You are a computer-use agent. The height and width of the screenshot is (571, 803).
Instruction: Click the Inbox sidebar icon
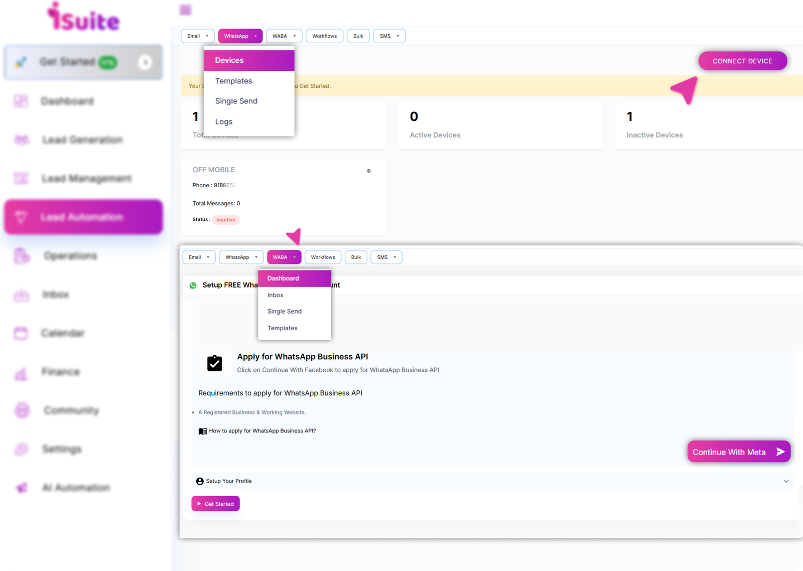(x=21, y=295)
